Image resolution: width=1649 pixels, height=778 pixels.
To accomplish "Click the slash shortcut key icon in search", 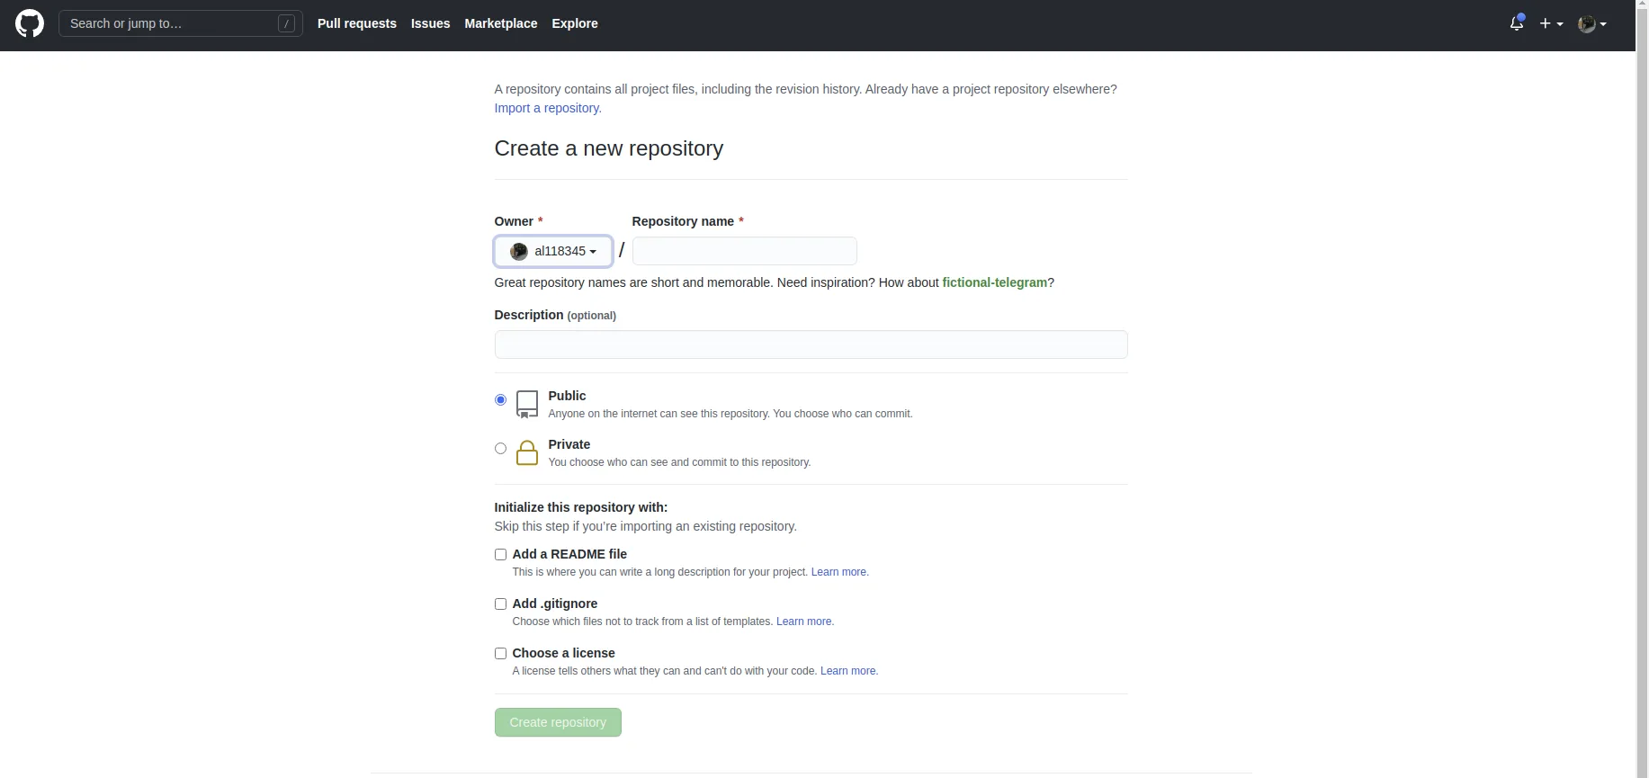I will (286, 23).
